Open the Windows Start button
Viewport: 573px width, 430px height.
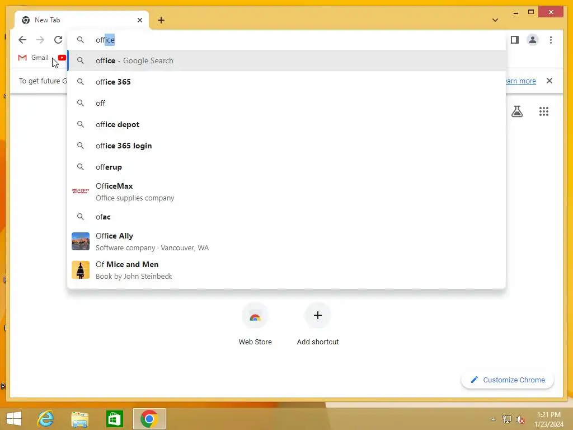click(14, 419)
